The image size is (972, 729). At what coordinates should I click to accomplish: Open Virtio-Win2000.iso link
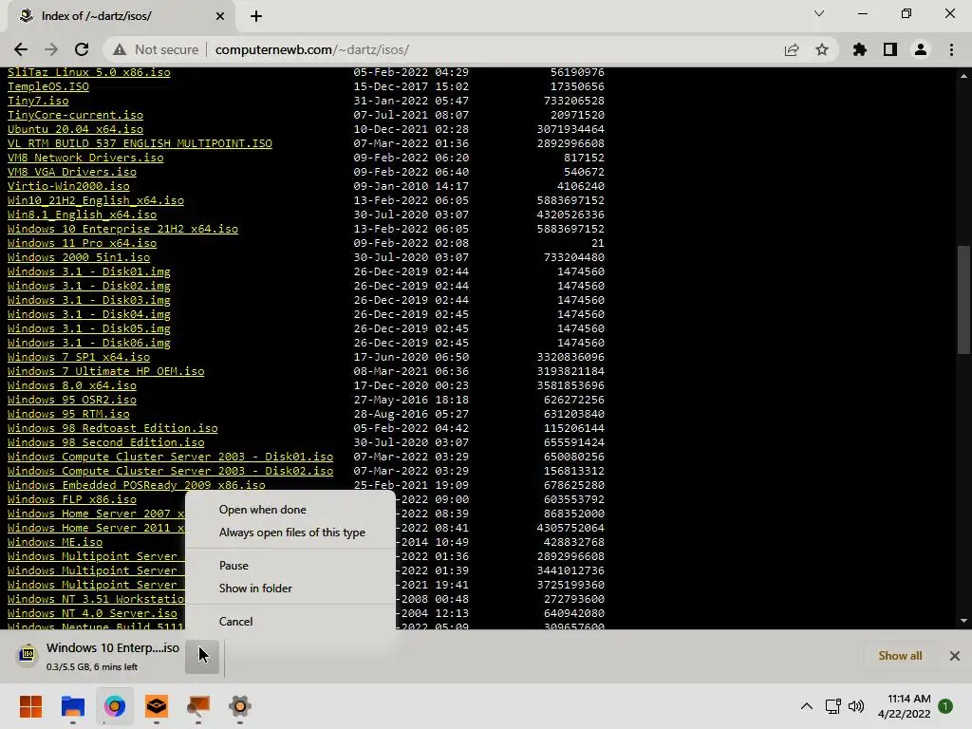pos(68,187)
